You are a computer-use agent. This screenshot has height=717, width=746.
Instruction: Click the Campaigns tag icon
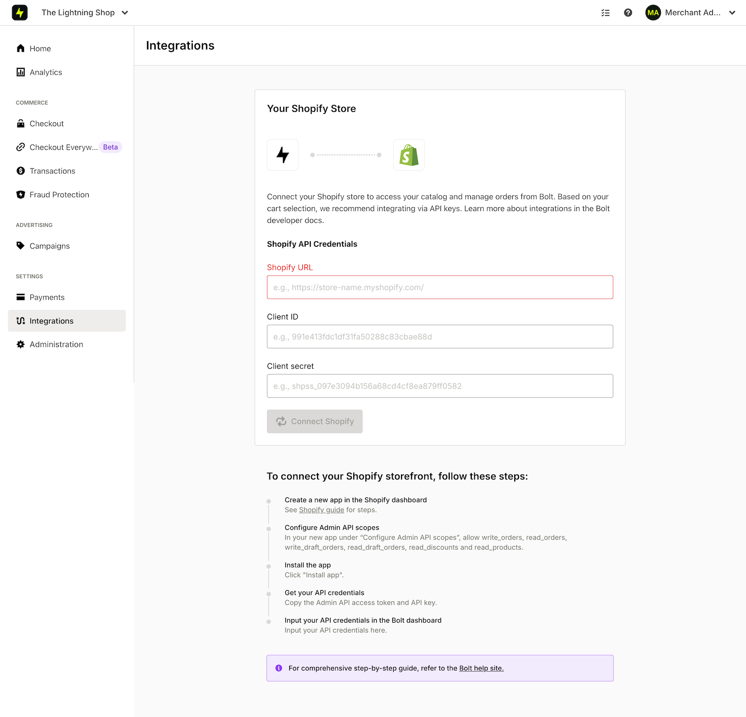21,246
